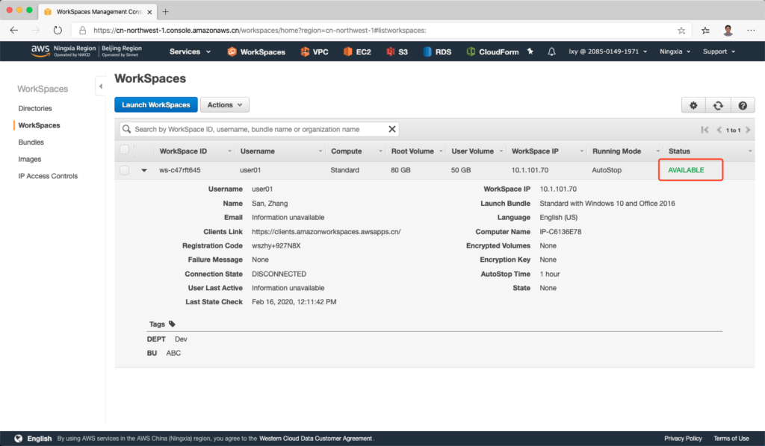
Task: Clear the search box with X icon
Action: coord(392,129)
